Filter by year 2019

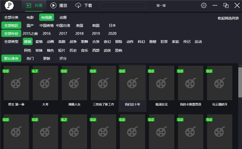96,33
